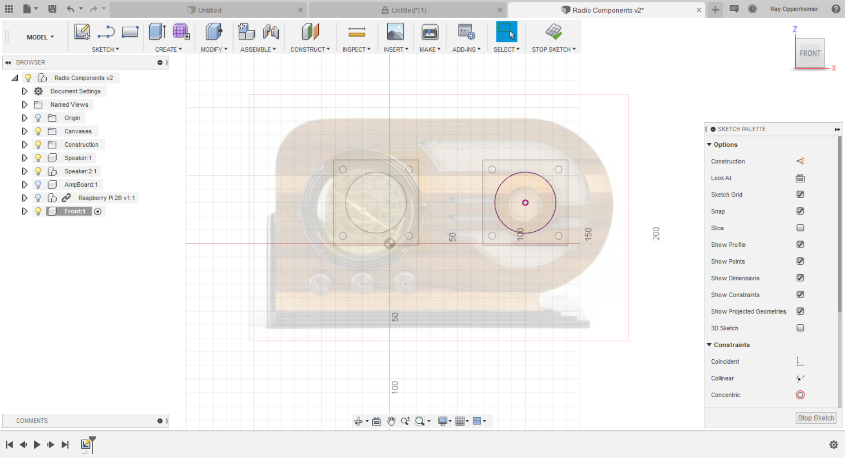
Task: Open the job status clock icon
Action: pyautogui.click(x=752, y=9)
